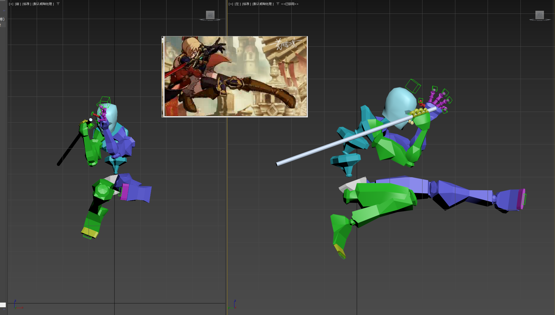This screenshot has height=315, width=555.
Task: Click the anime reference image overlay
Action: (x=235, y=76)
